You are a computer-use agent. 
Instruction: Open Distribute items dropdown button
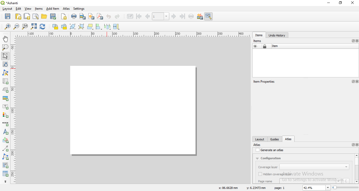107,26
